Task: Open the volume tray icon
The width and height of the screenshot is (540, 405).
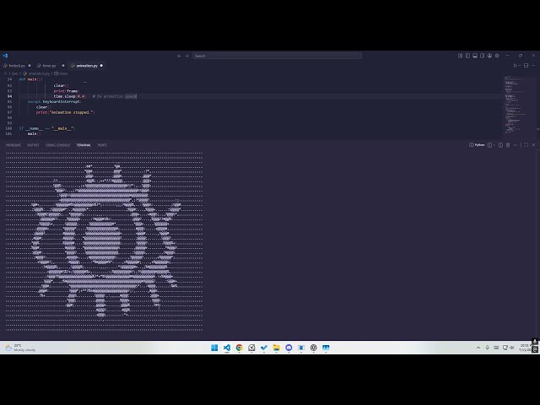Action: coord(512,348)
